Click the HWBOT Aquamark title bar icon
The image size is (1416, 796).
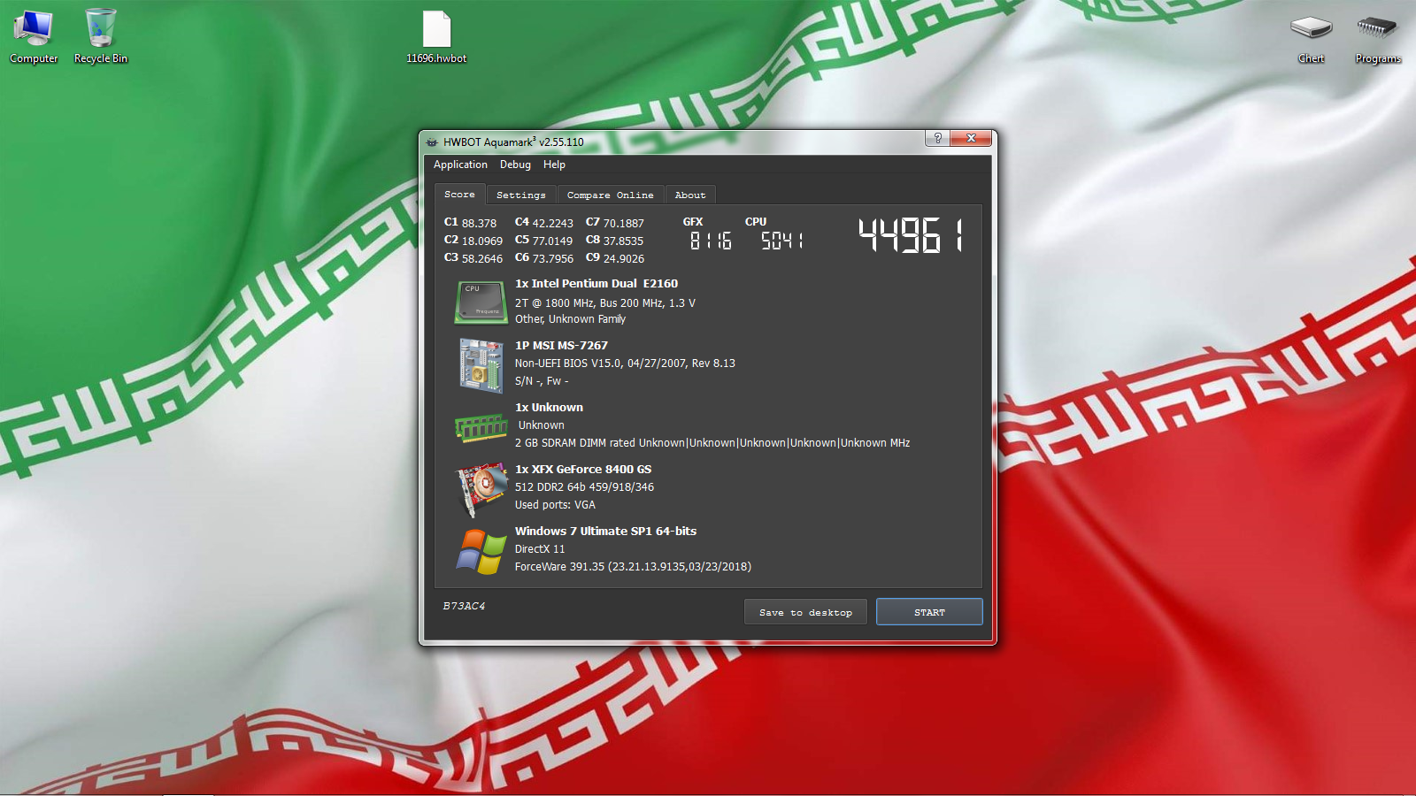pos(432,142)
